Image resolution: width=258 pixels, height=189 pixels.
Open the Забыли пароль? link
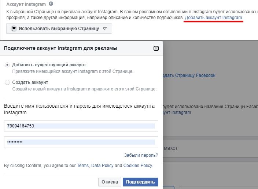point(141,155)
